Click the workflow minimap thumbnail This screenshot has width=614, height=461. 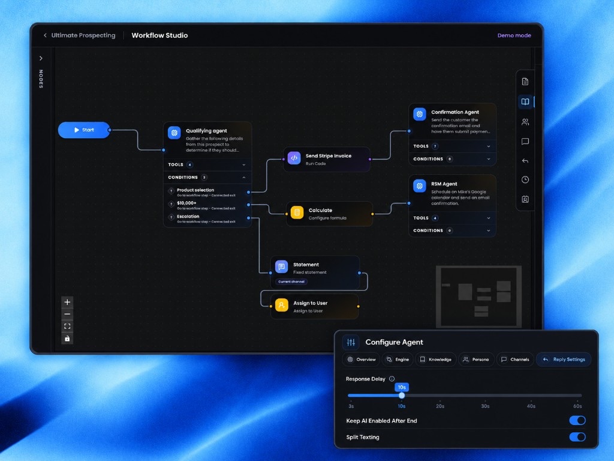(478, 297)
